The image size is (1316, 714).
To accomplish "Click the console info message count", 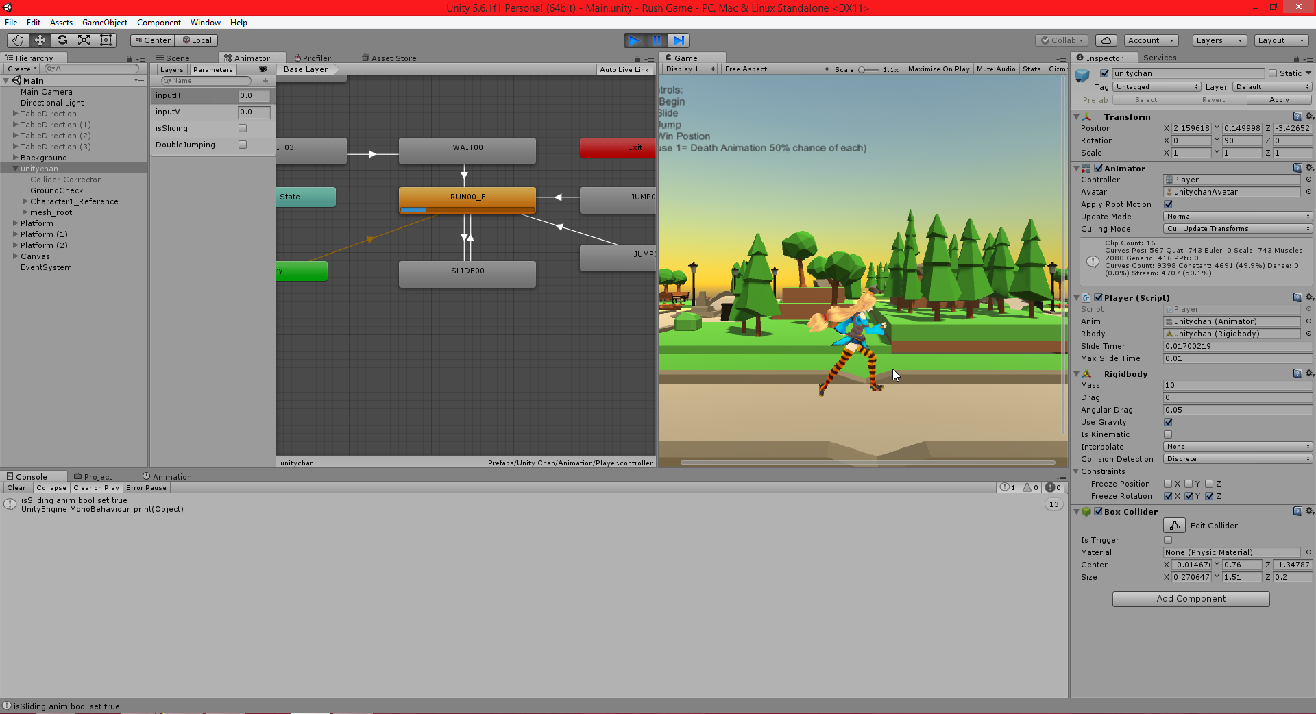I will [1008, 488].
